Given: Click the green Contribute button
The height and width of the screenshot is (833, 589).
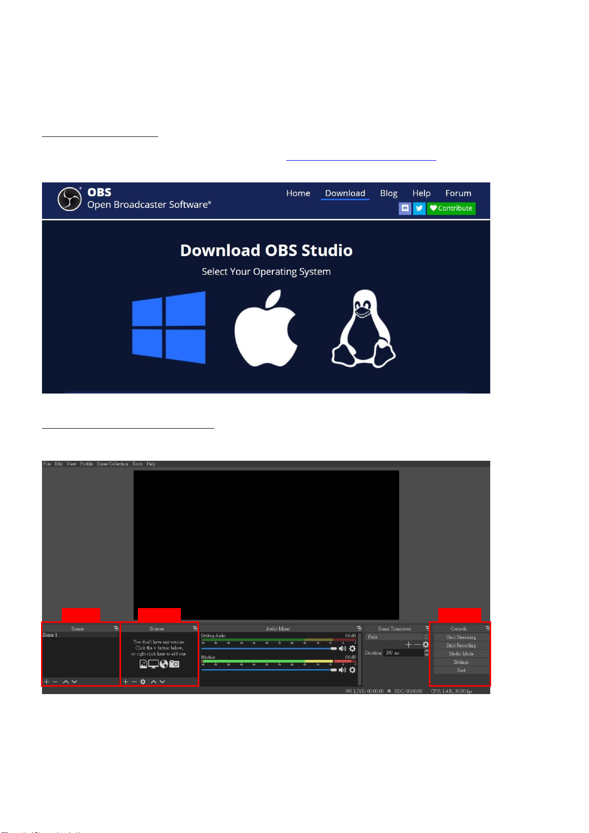Looking at the screenshot, I should tap(451, 208).
